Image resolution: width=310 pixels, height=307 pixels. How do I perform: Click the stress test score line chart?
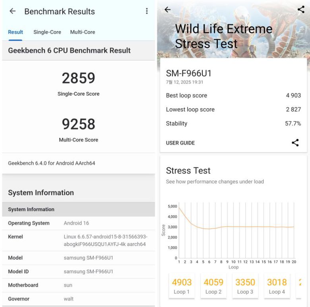point(236,231)
